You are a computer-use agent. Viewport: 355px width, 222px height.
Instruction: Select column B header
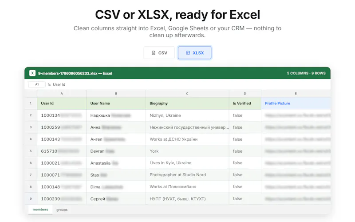pos(116,94)
